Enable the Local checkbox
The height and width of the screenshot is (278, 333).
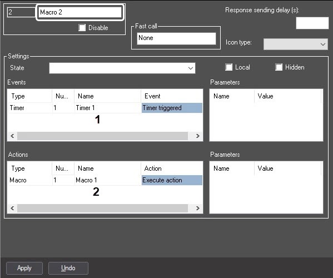(228, 67)
